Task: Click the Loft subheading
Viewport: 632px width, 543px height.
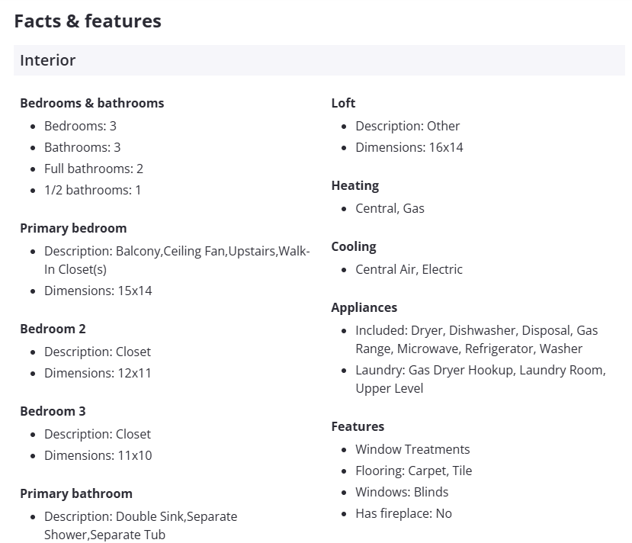Action: pos(343,103)
